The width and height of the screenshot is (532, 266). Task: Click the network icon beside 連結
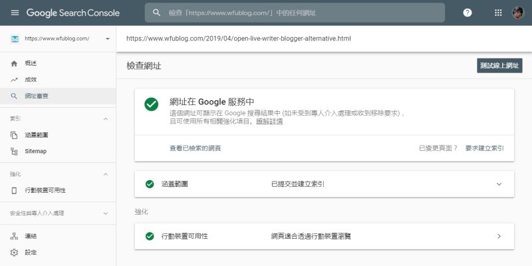(14, 236)
